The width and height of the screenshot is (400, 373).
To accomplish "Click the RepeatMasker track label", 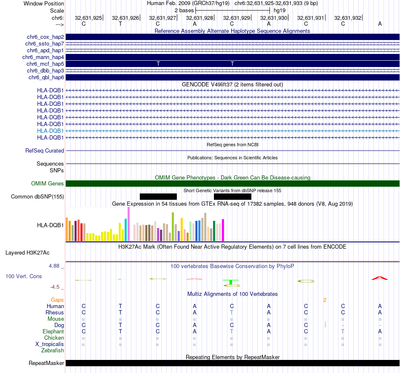I will 46,363.
